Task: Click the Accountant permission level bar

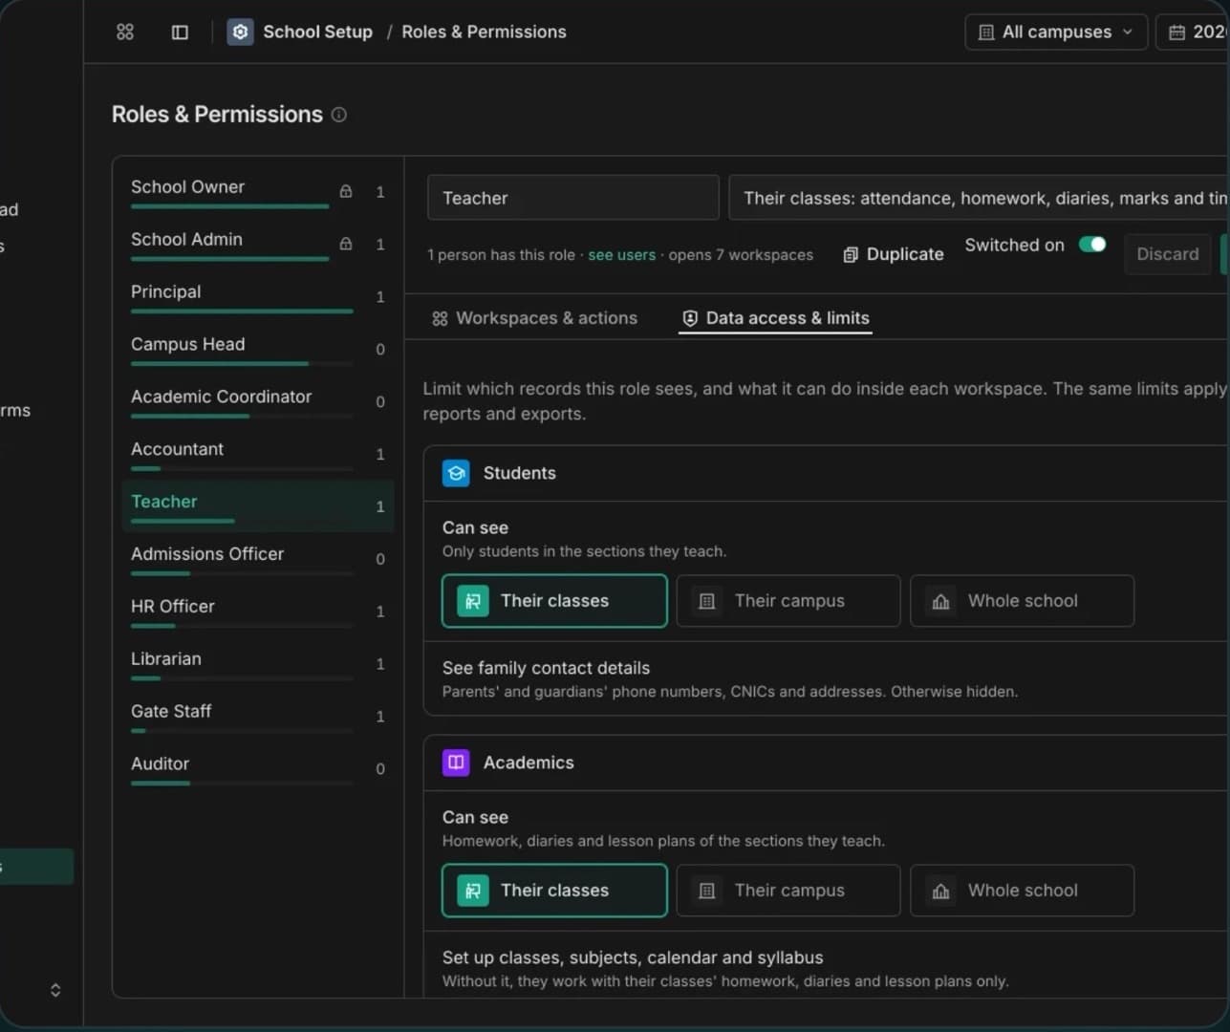Action: click(x=242, y=468)
